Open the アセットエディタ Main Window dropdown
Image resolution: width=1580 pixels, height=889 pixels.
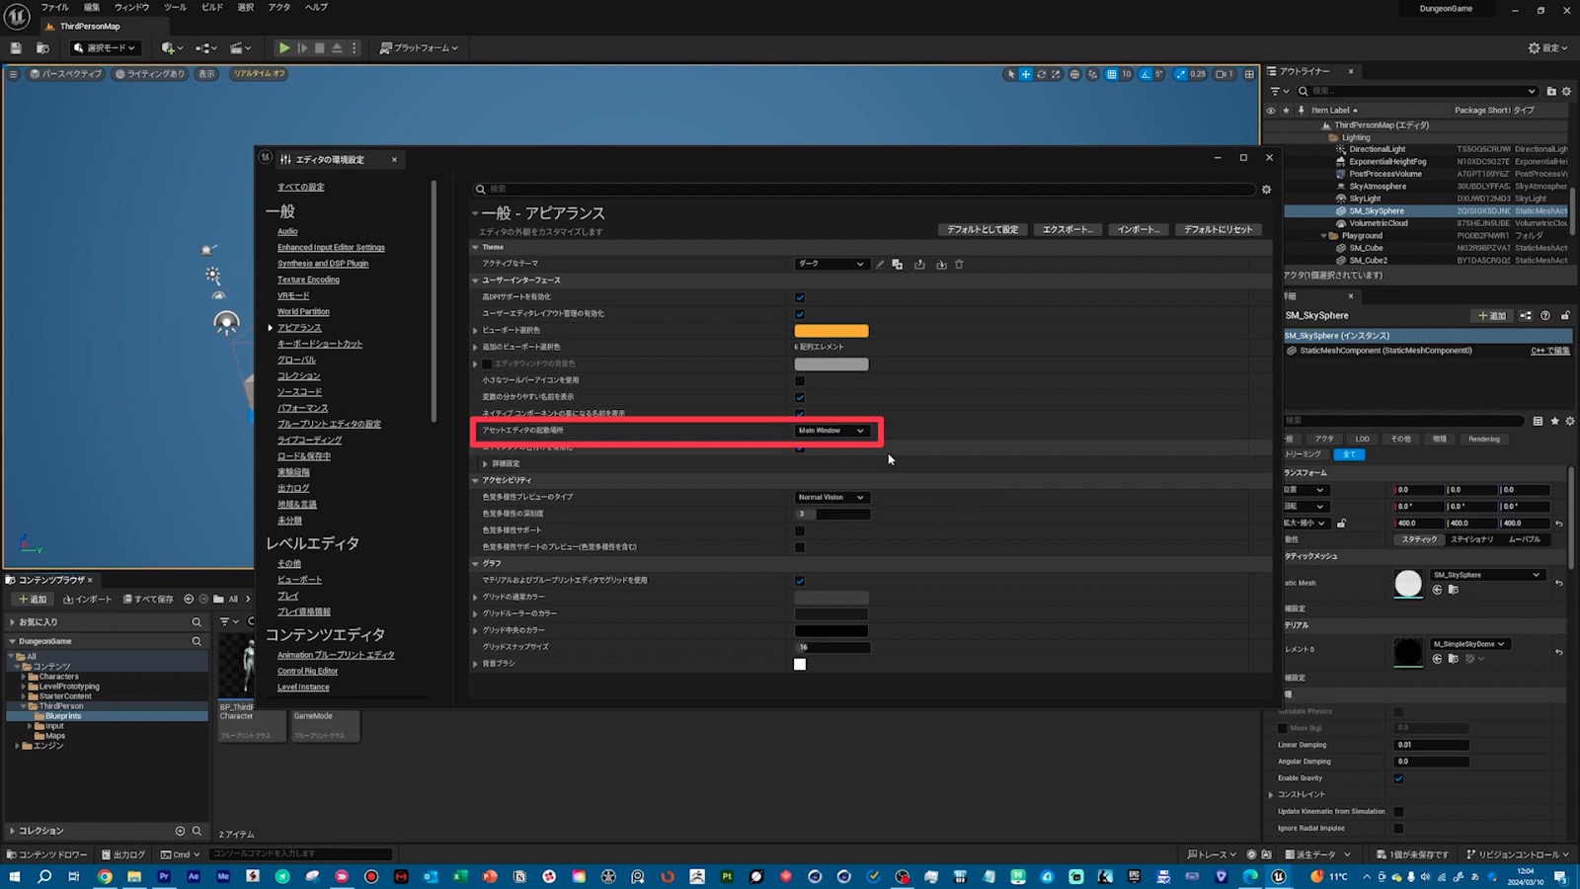click(831, 431)
